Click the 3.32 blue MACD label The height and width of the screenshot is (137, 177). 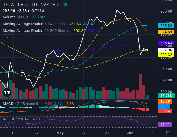(x=163, y=106)
